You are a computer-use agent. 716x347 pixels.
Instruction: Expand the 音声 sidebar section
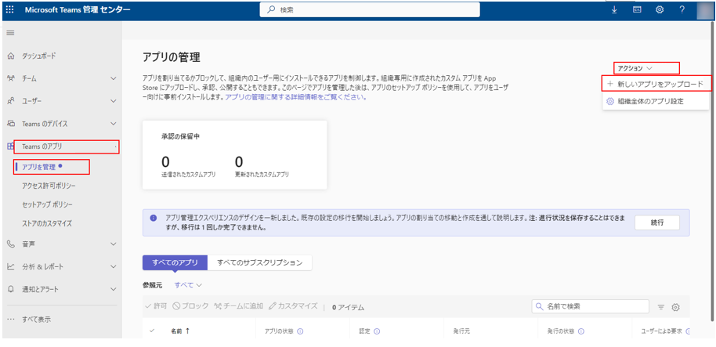pyautogui.click(x=114, y=244)
